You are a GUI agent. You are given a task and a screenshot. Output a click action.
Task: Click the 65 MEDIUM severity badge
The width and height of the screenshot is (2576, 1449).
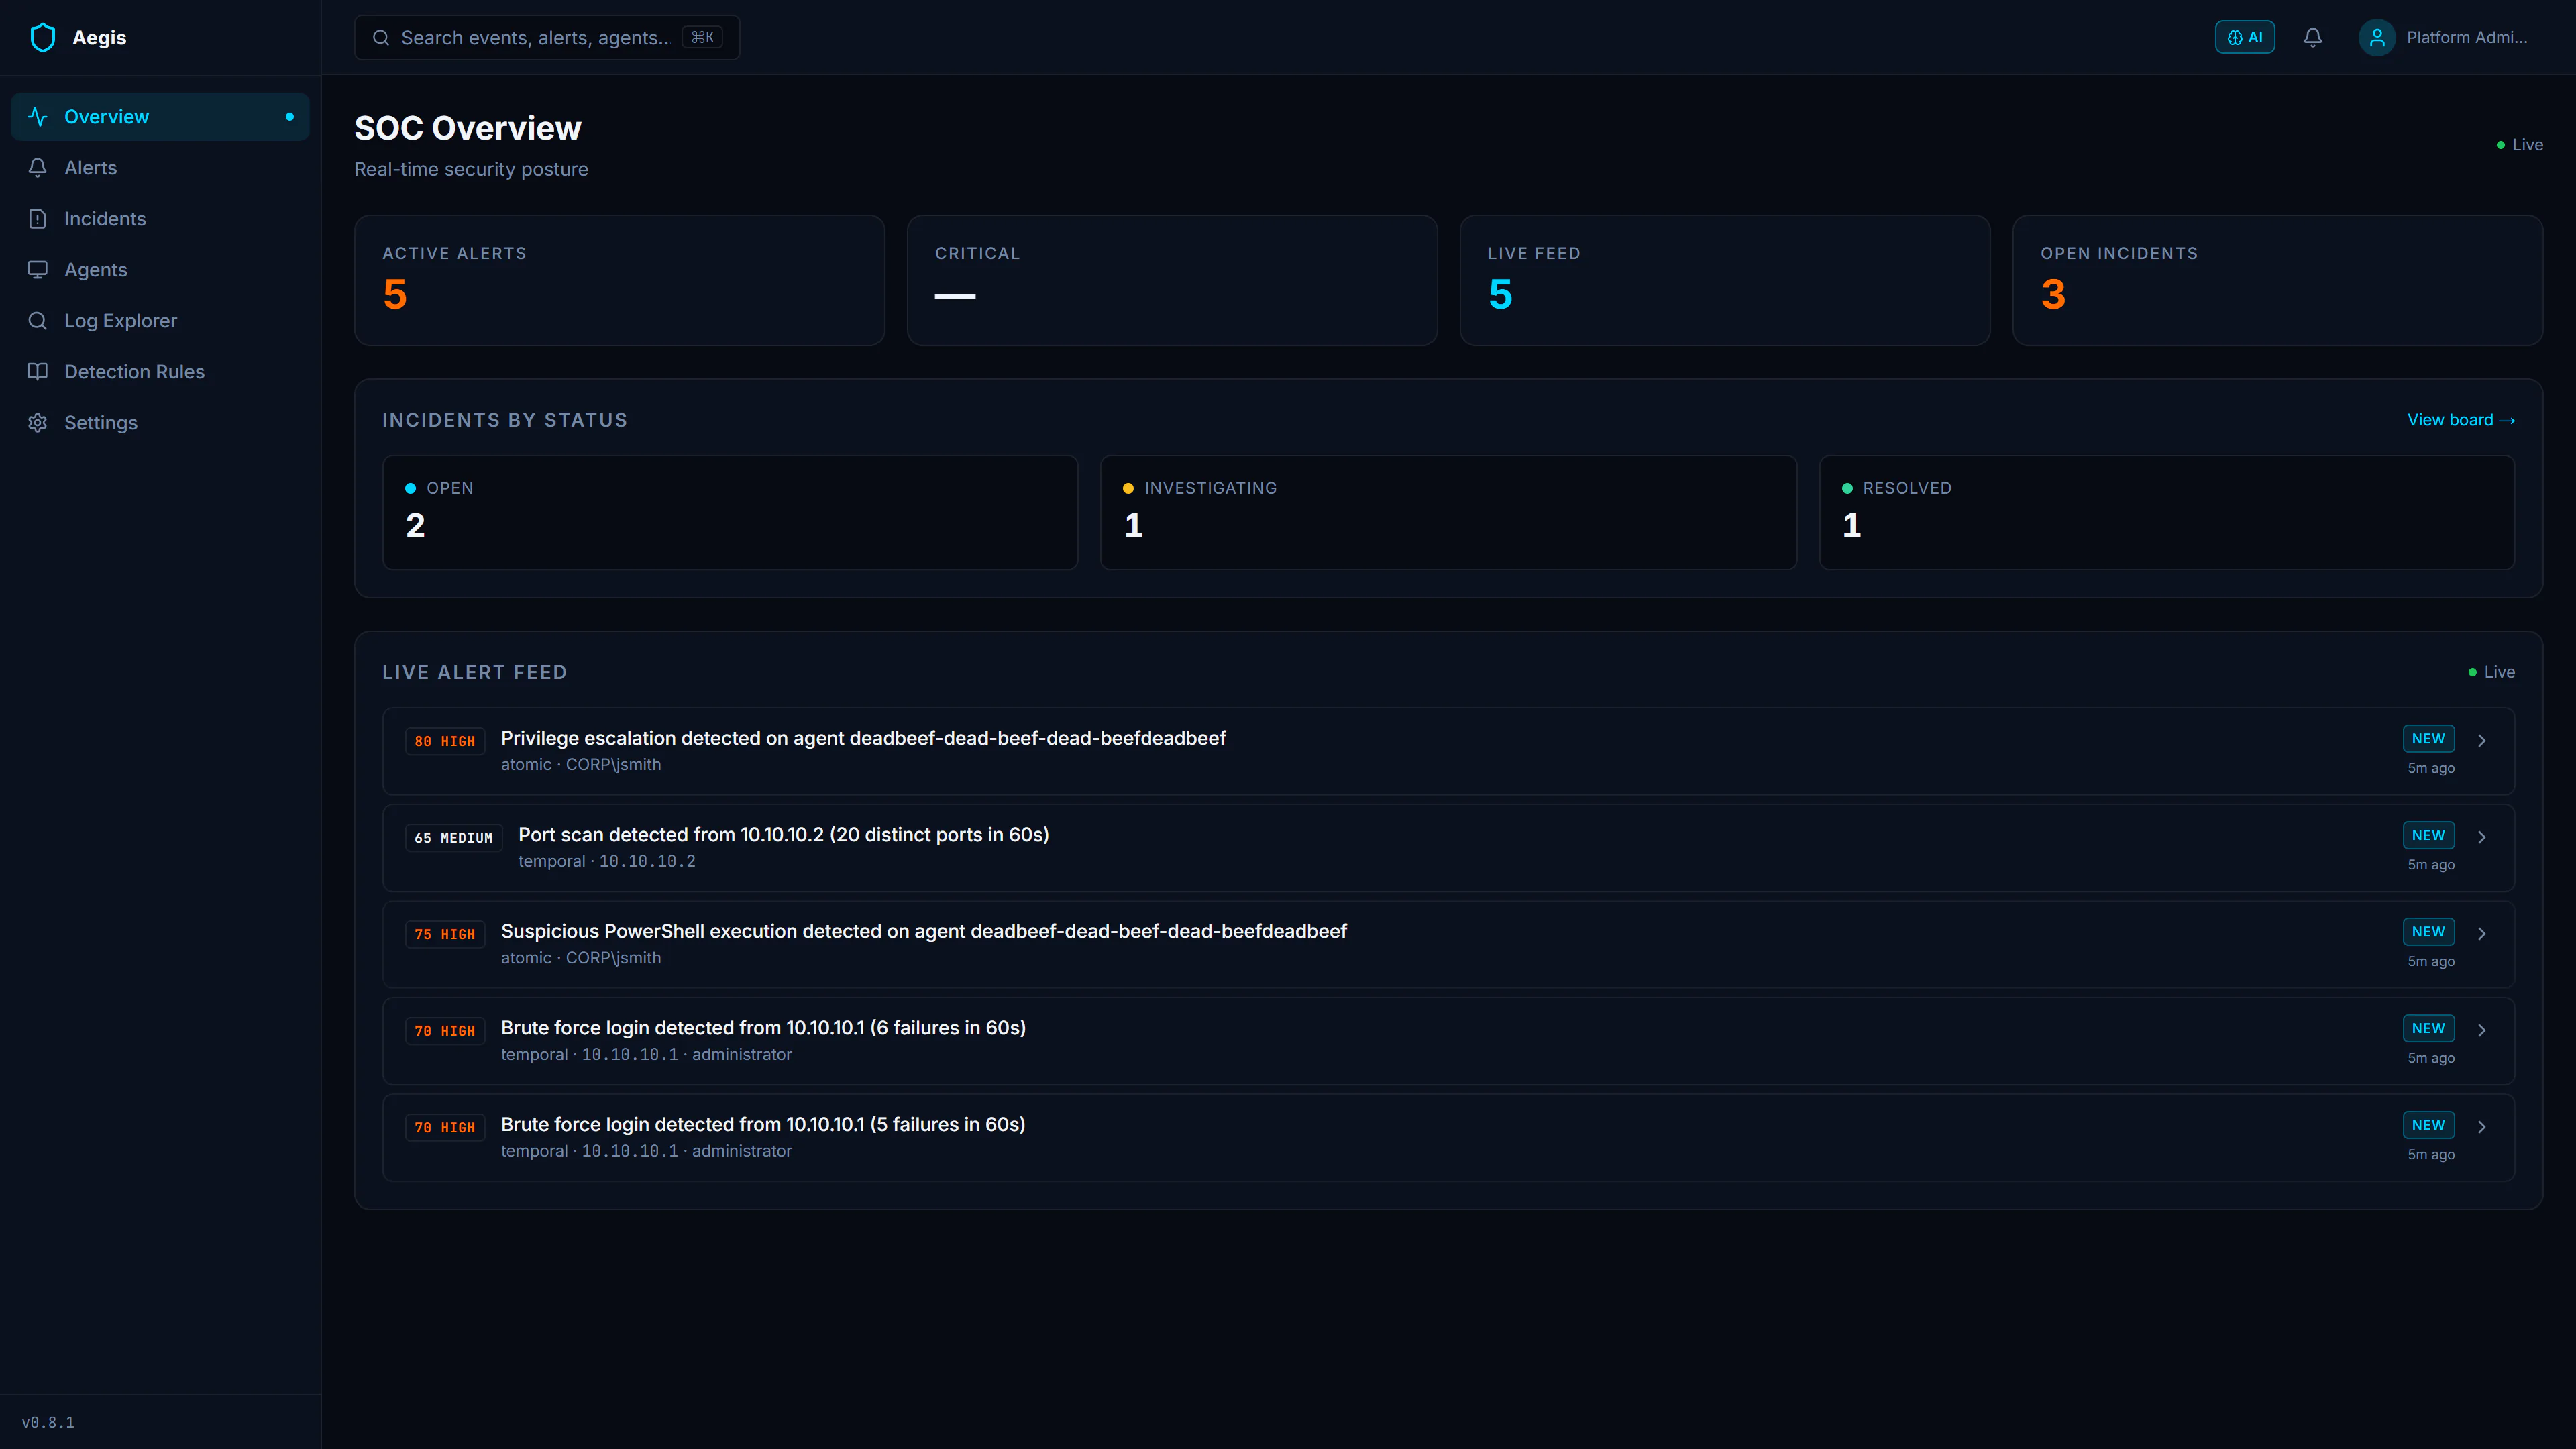point(454,838)
